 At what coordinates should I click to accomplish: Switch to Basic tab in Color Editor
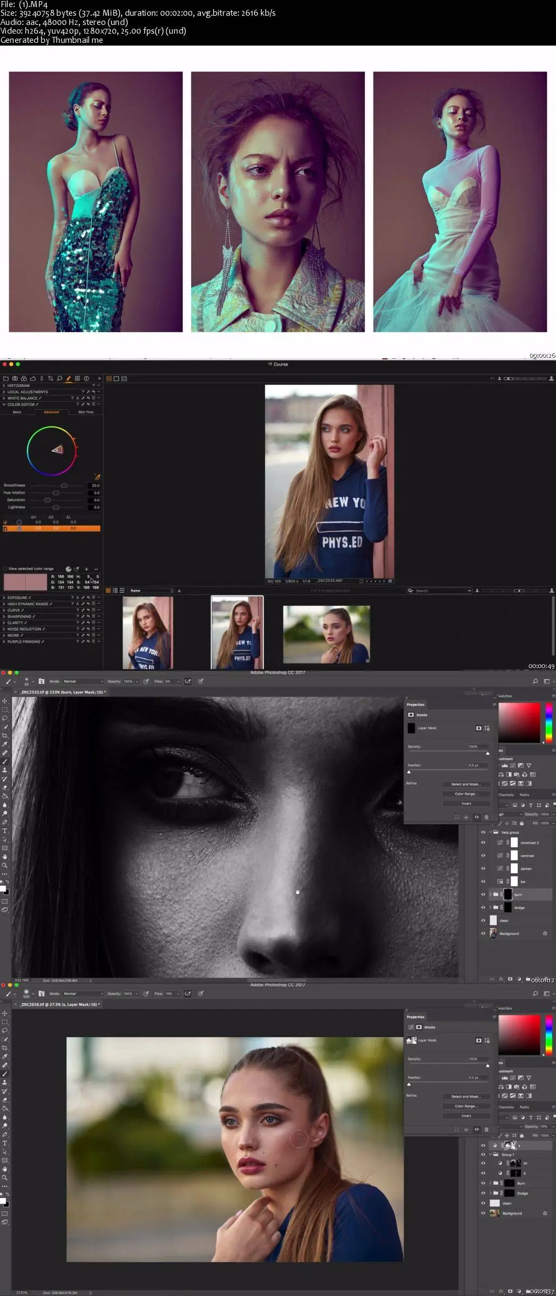point(17,412)
